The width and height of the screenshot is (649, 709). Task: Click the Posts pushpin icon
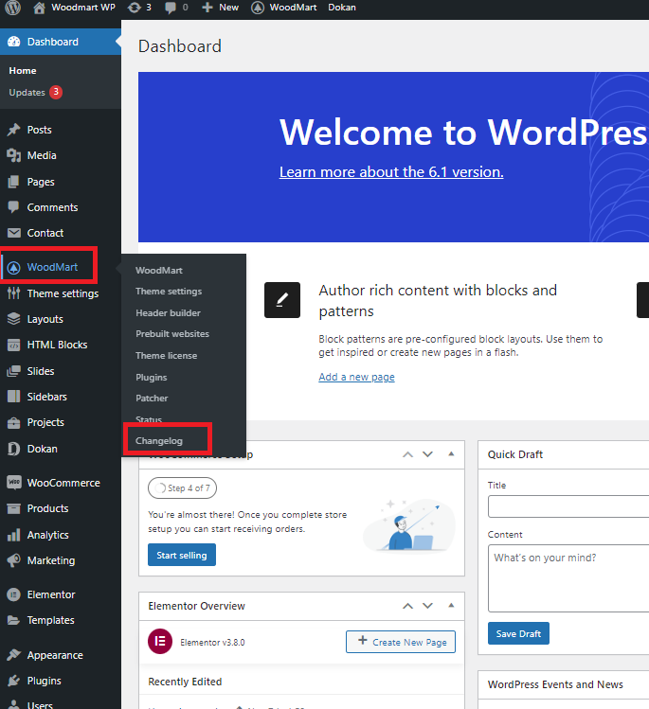tap(14, 130)
